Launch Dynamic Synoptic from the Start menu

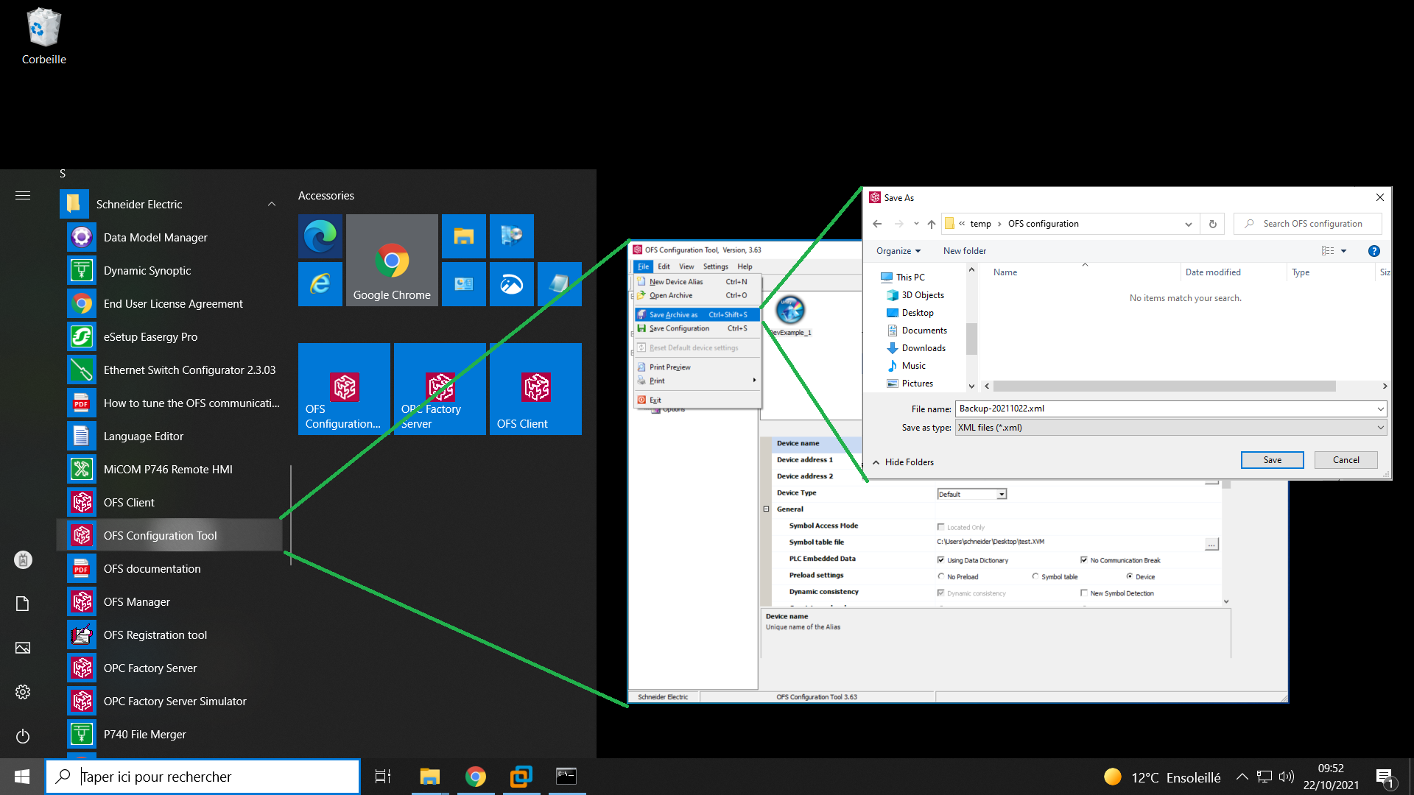point(169,270)
